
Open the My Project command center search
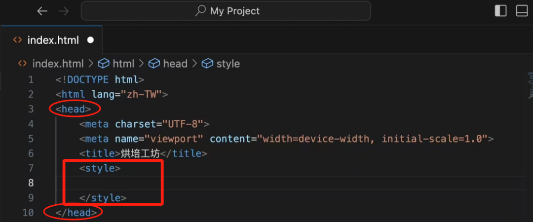tap(234, 11)
